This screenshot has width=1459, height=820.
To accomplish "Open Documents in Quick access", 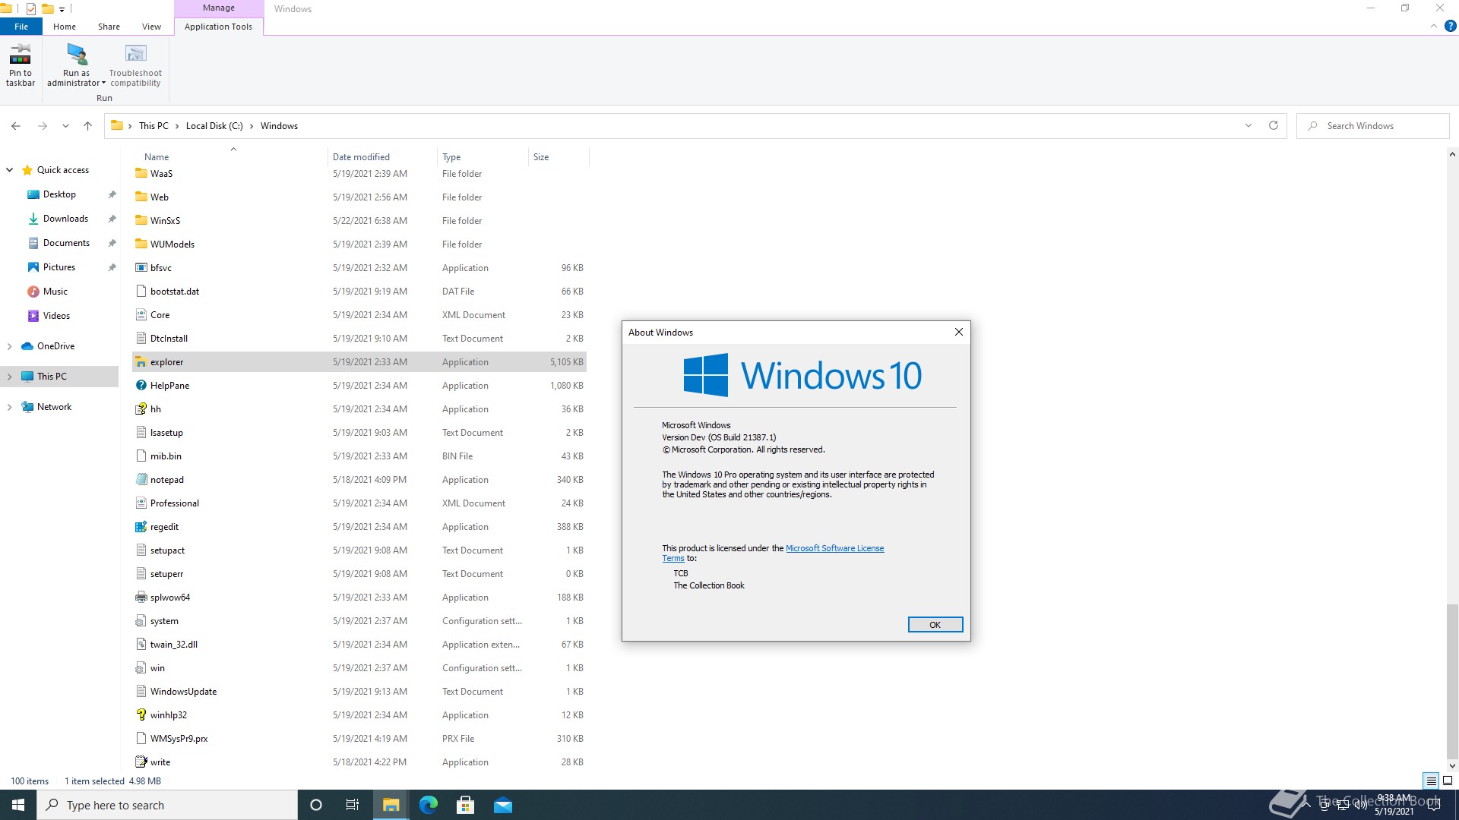I will 66,243.
